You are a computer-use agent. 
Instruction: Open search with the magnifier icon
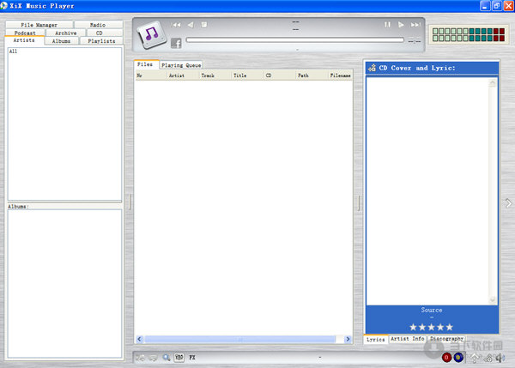(167, 358)
